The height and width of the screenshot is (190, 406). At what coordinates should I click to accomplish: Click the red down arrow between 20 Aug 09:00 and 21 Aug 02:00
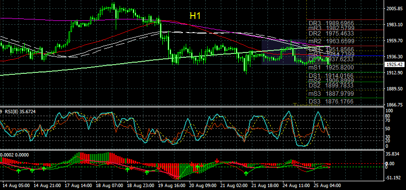[x=217, y=161]
